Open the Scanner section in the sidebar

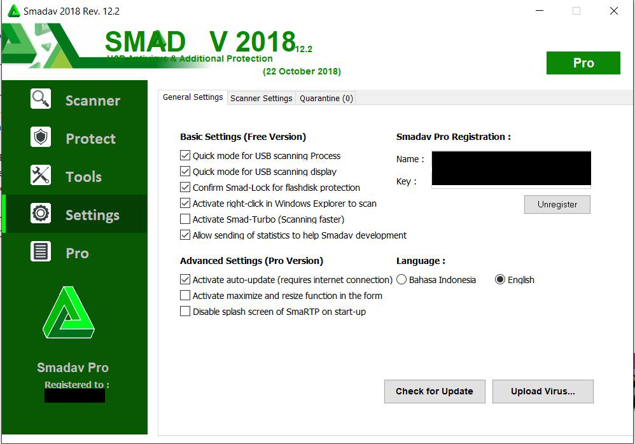click(92, 100)
